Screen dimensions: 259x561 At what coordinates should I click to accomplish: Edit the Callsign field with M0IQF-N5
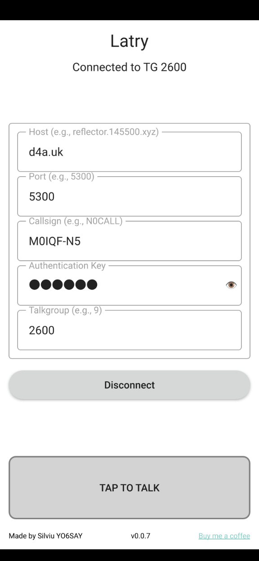pyautogui.click(x=129, y=241)
